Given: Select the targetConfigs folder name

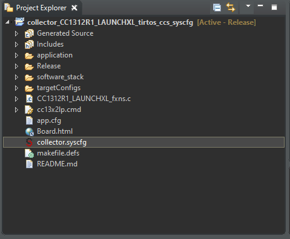Looking at the screenshot, I should click(x=59, y=88).
